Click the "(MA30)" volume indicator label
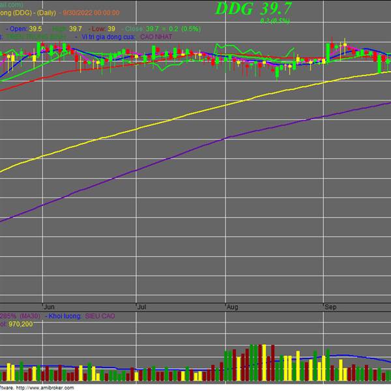Image resolution: width=391 pixels, height=391 pixels. (30, 316)
